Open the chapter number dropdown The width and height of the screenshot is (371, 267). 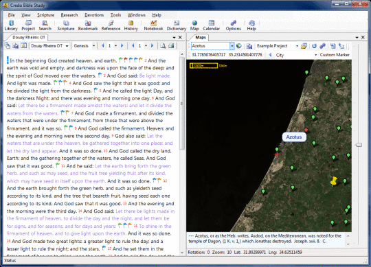click(115, 46)
